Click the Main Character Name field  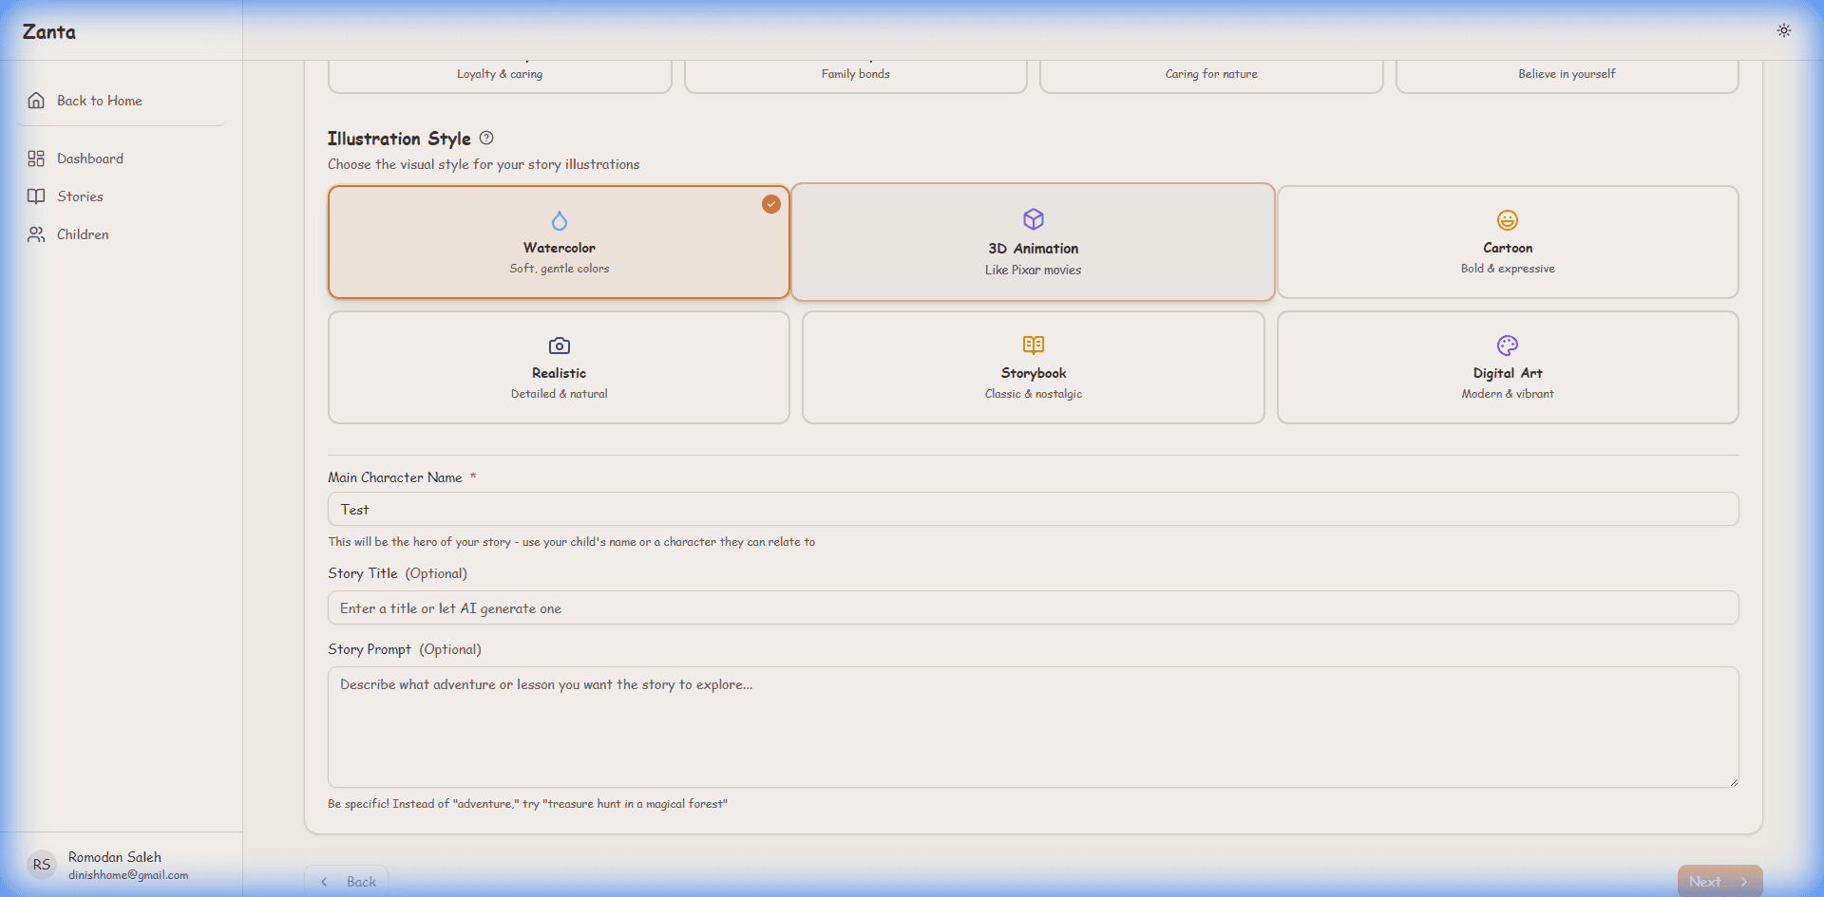pyautogui.click(x=1033, y=510)
